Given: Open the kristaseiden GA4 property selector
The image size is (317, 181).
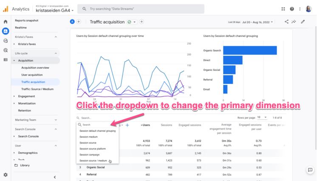Looking at the screenshot, I should (54, 10).
